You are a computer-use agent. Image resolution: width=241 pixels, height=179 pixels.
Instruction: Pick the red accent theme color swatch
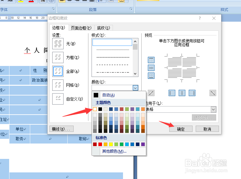(x=121, y=109)
